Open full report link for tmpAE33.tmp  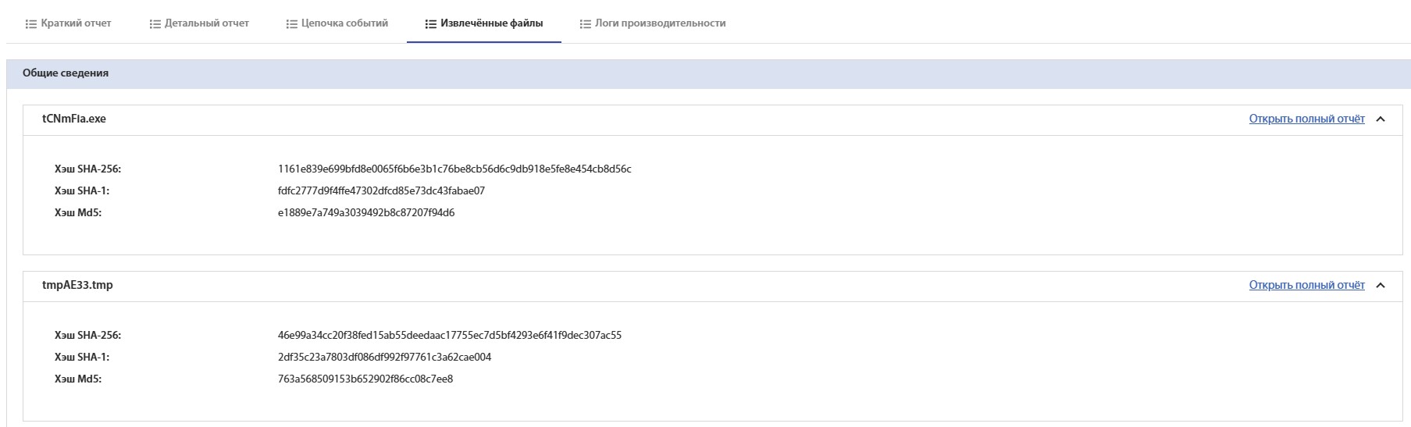tap(1306, 286)
